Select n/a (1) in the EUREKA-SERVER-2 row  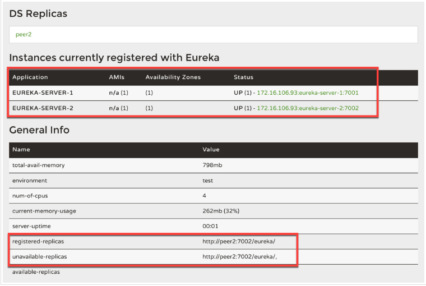pyautogui.click(x=118, y=108)
